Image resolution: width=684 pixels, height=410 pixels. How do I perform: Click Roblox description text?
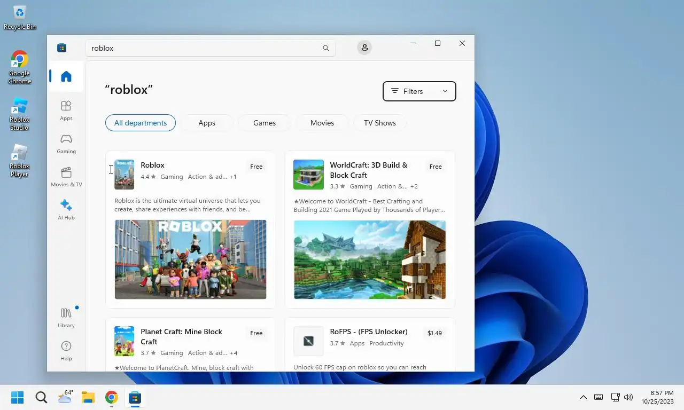tap(188, 205)
